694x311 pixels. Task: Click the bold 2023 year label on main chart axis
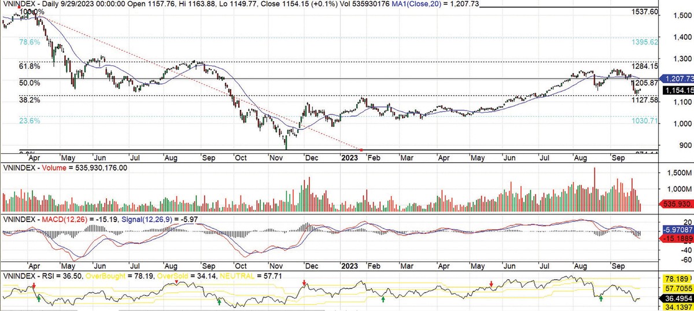[351, 157]
